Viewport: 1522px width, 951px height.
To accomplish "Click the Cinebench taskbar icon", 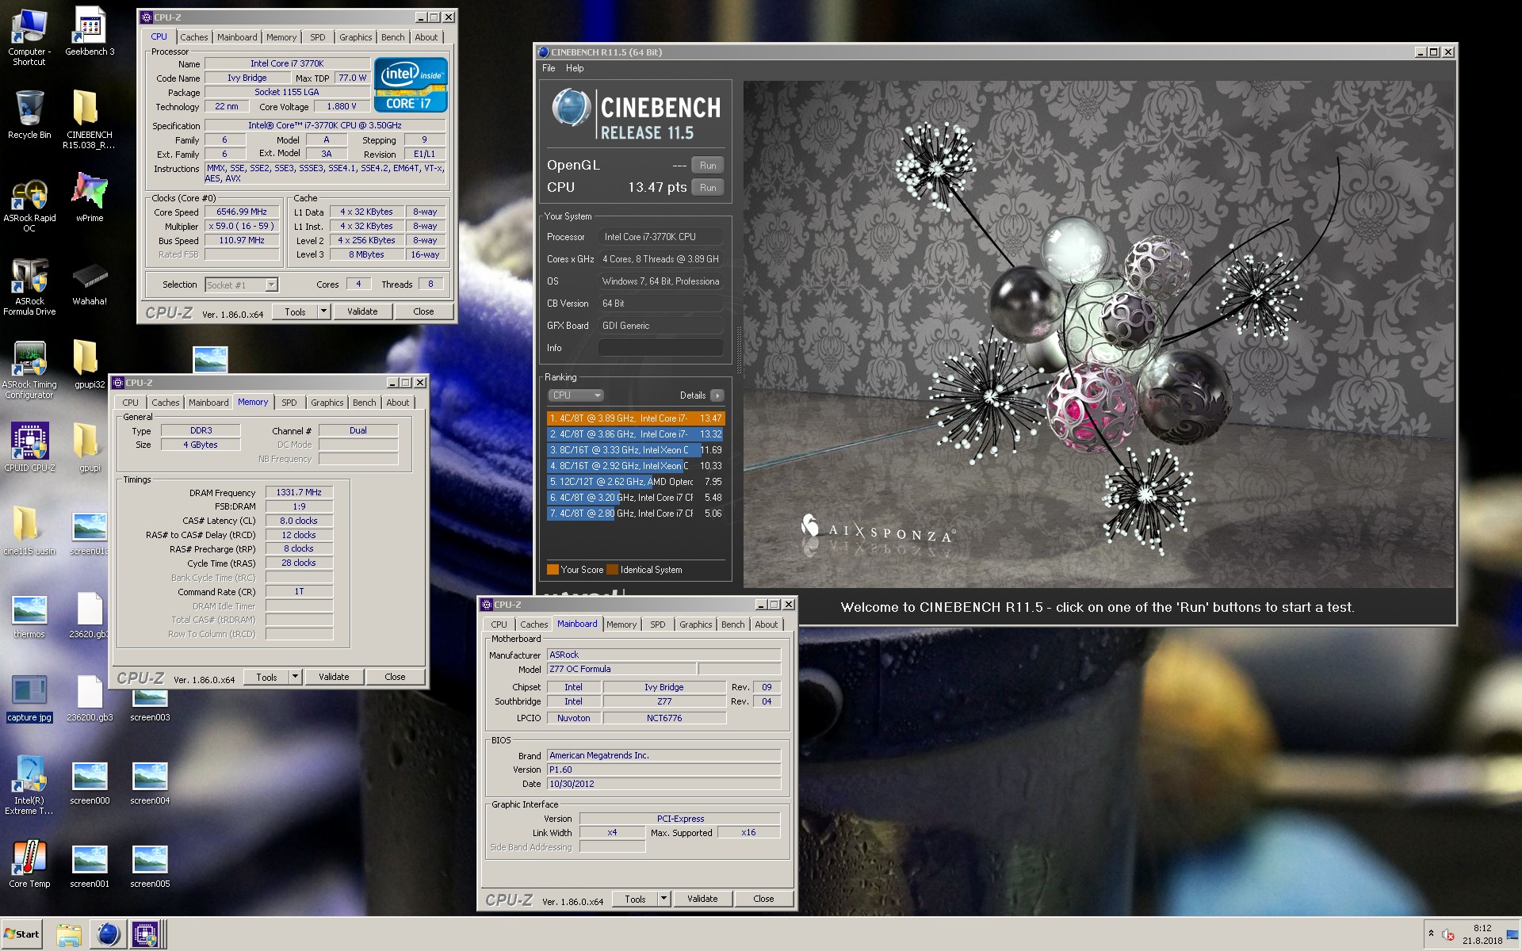I will point(108,934).
